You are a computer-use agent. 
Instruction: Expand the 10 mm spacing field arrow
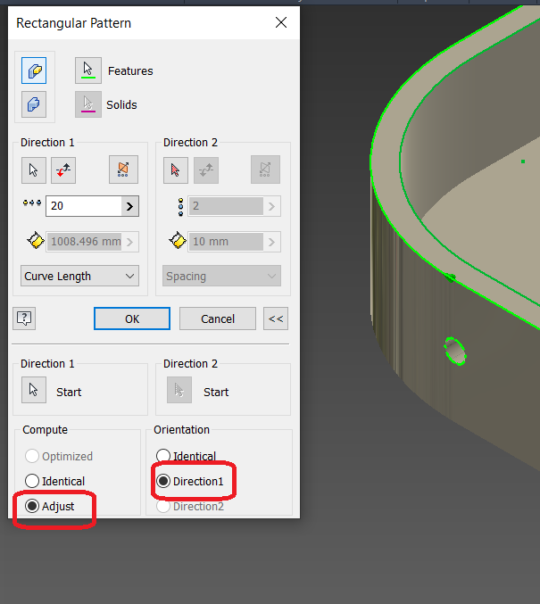(x=271, y=242)
